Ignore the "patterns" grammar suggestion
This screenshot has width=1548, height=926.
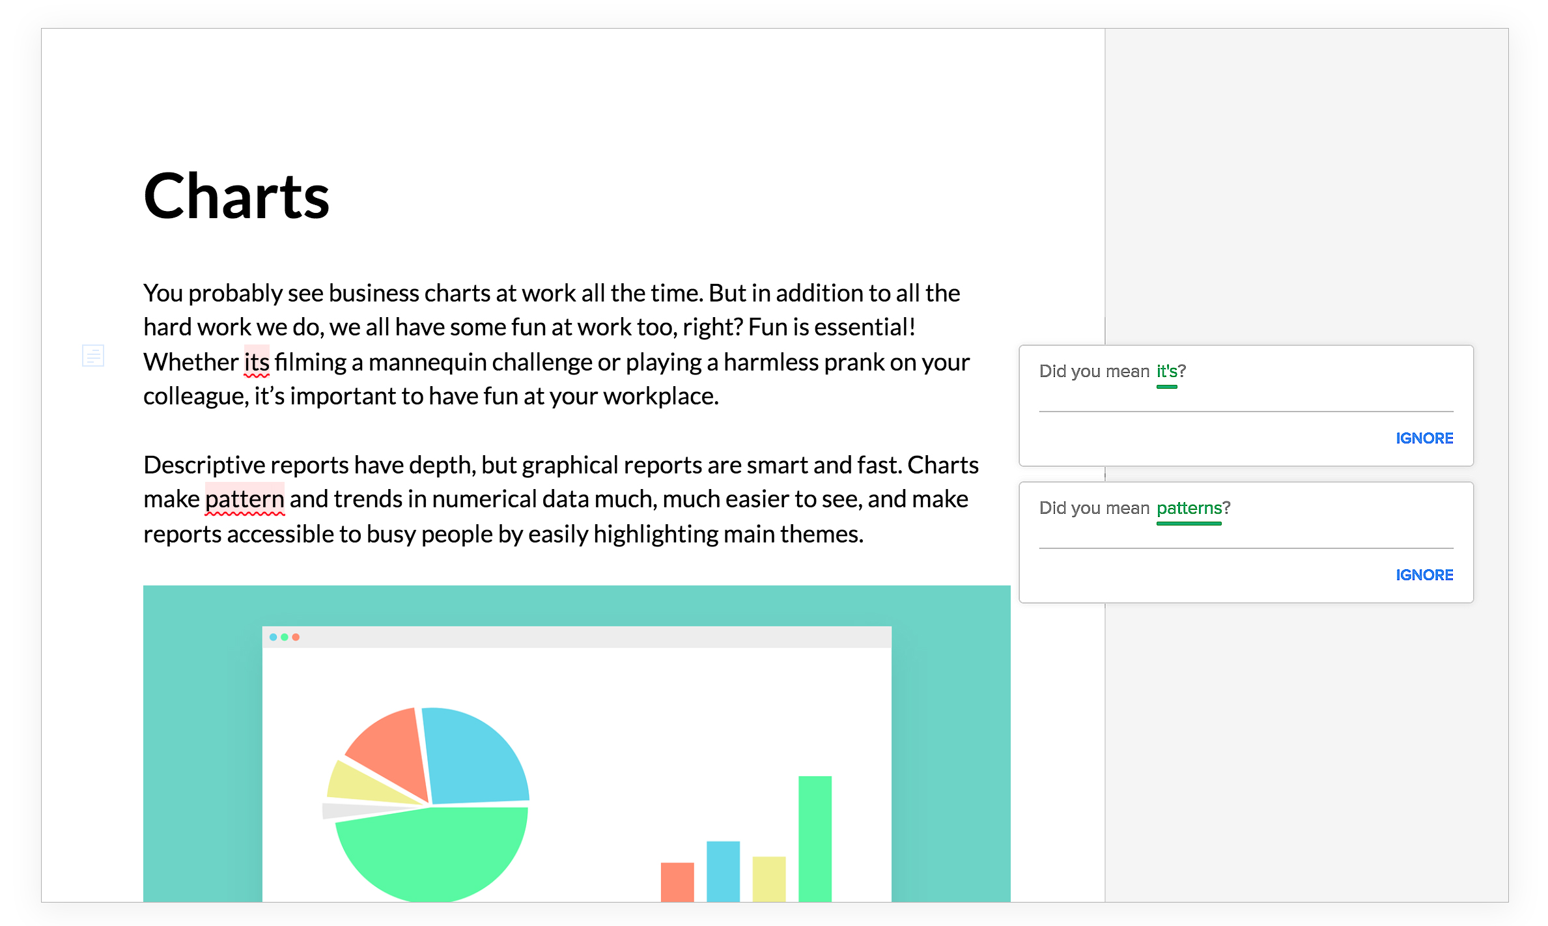[1424, 575]
